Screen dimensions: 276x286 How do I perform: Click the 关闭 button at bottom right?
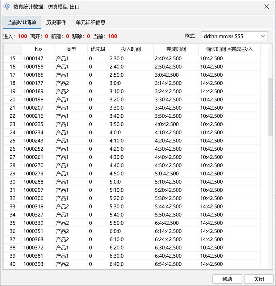(259, 279)
